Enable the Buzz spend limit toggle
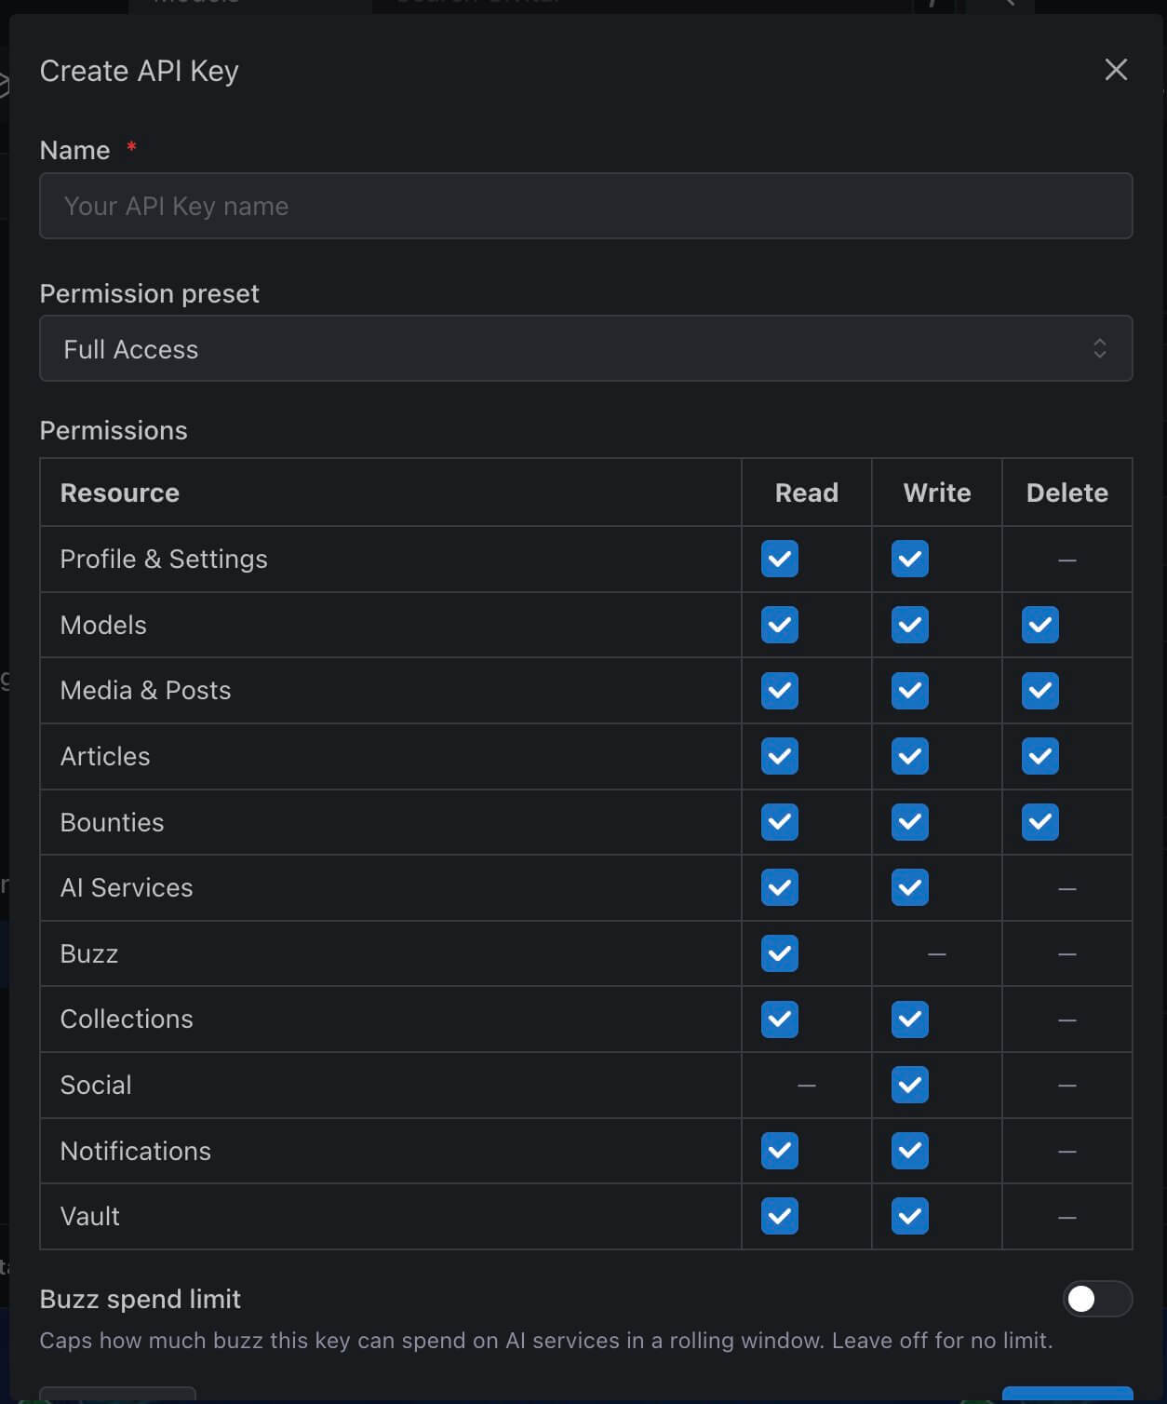 (x=1097, y=1299)
